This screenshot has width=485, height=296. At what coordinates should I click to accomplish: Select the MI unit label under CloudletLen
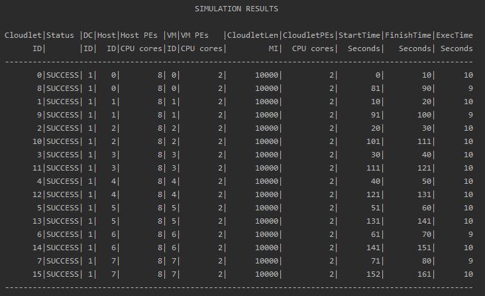pyautogui.click(x=274, y=48)
